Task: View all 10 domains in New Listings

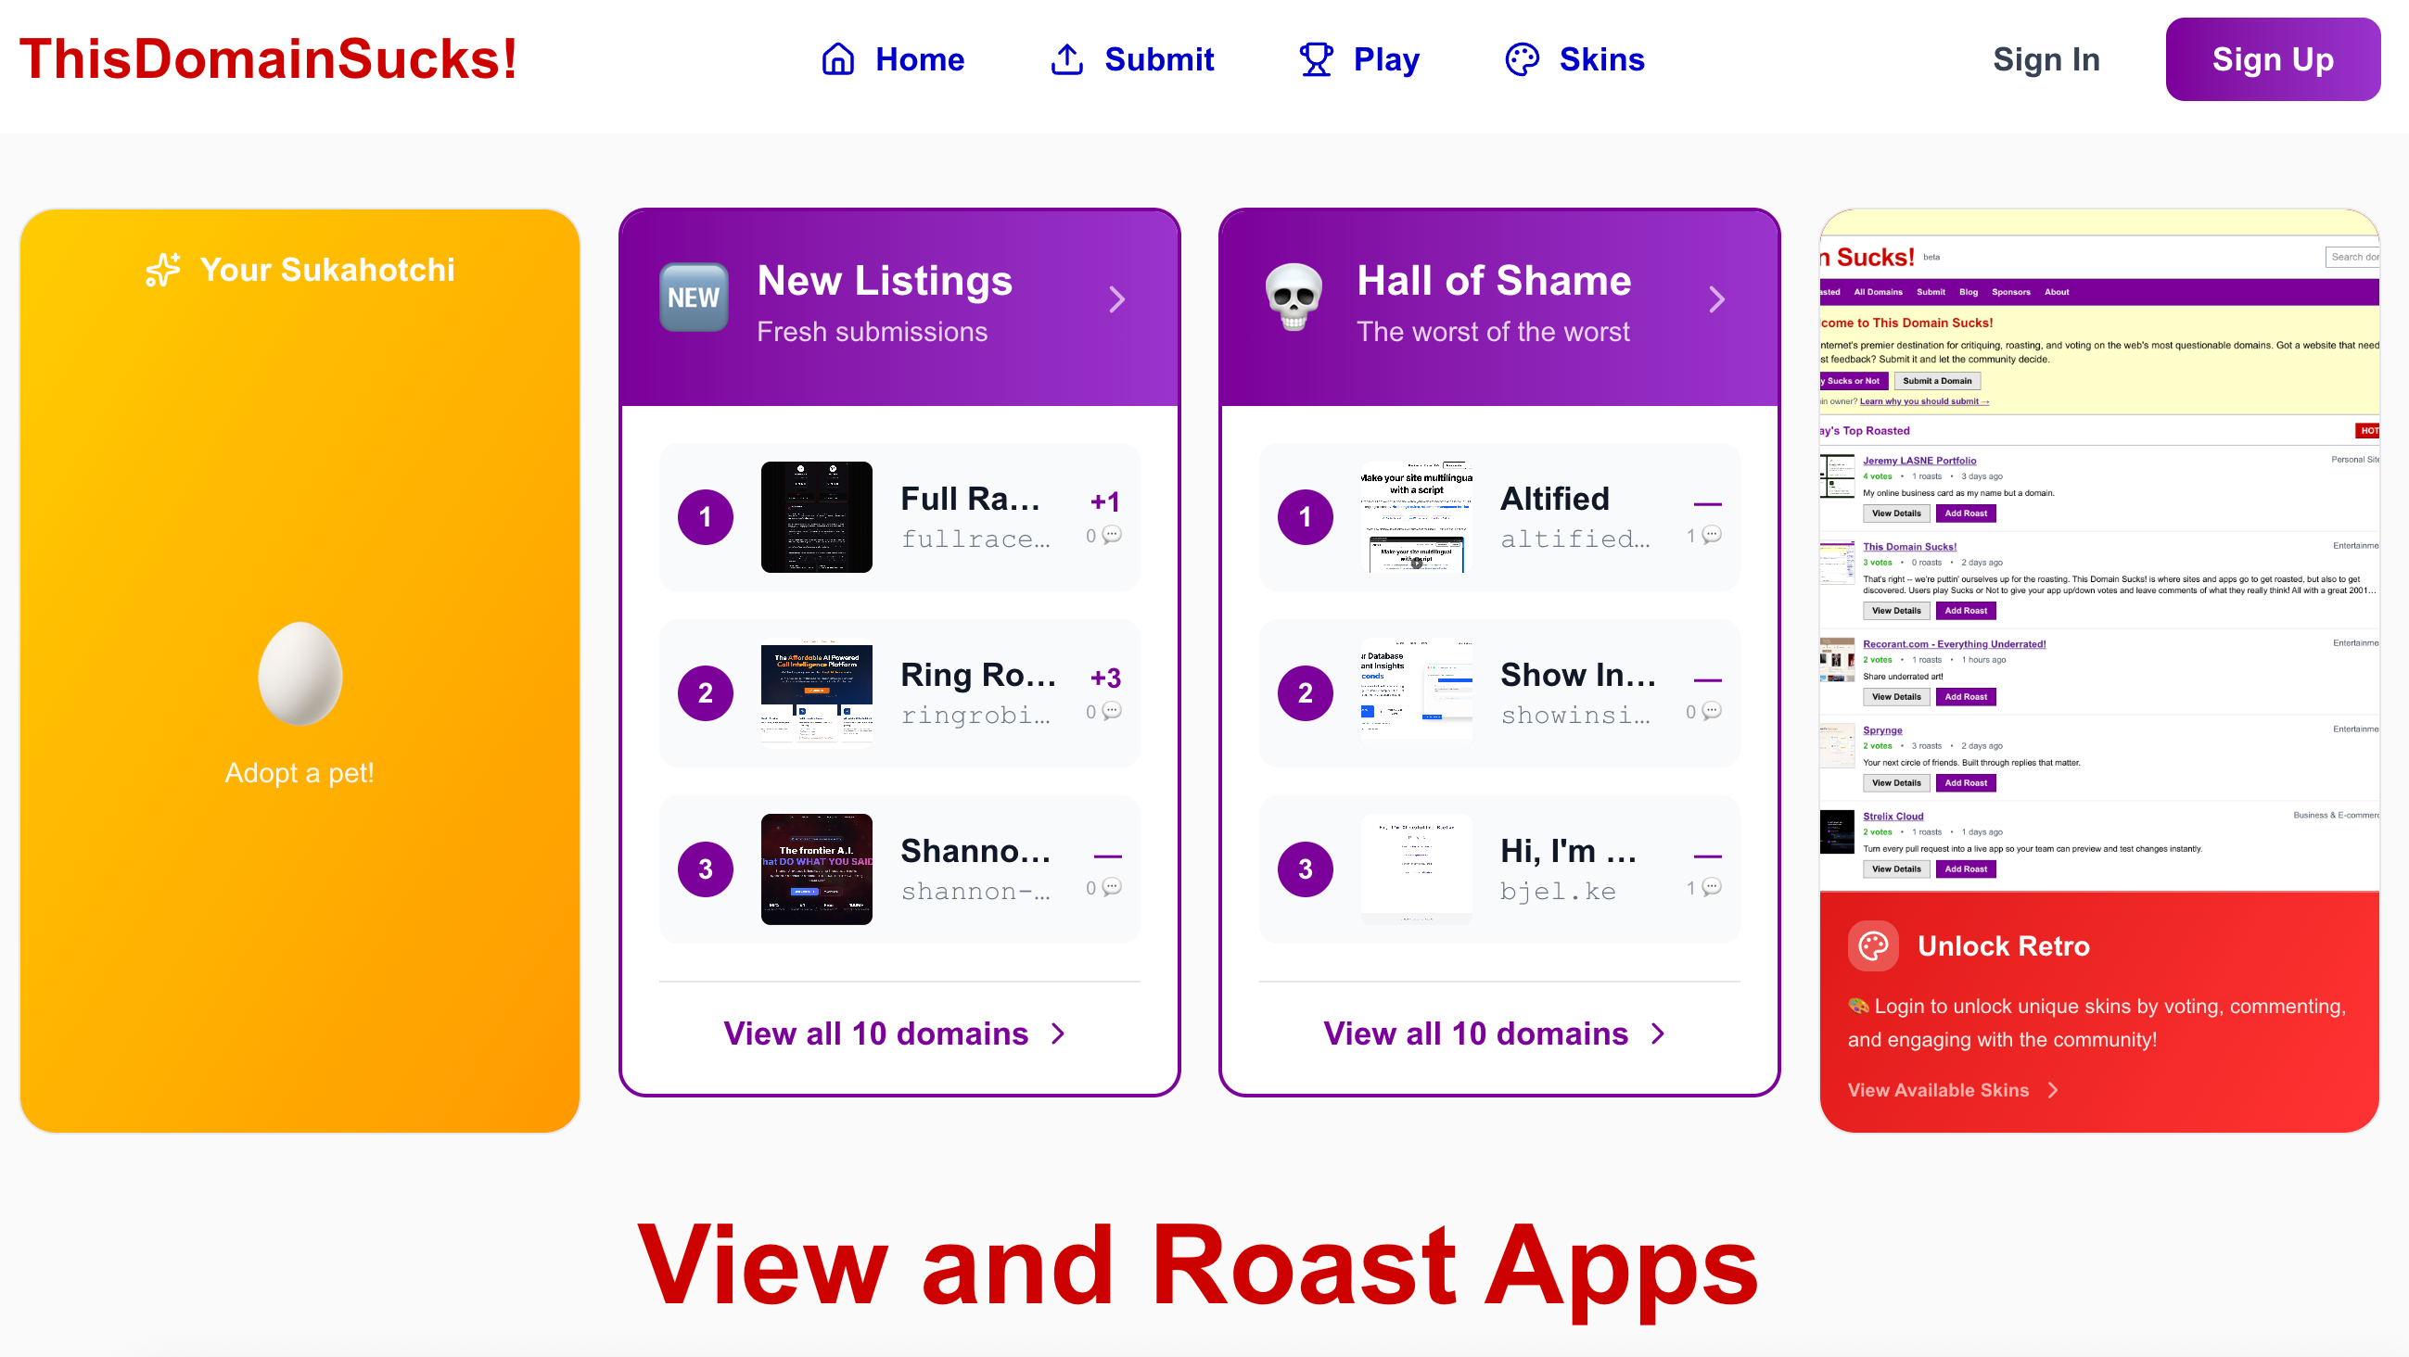Action: (895, 1033)
